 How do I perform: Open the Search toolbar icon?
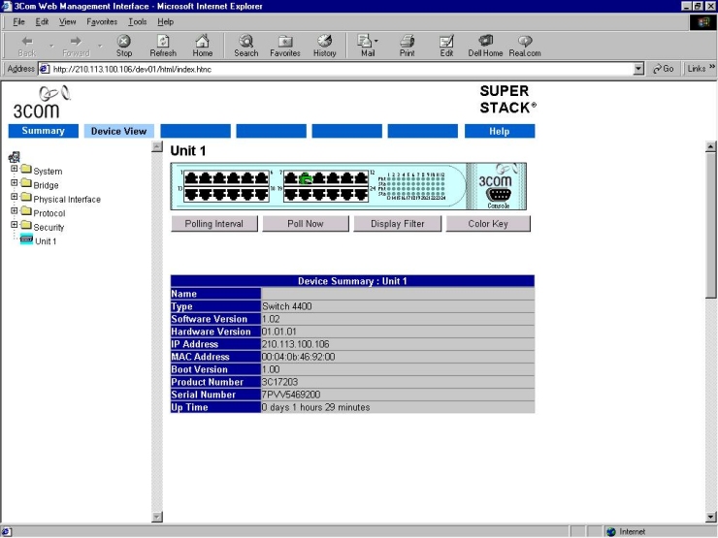(246, 42)
